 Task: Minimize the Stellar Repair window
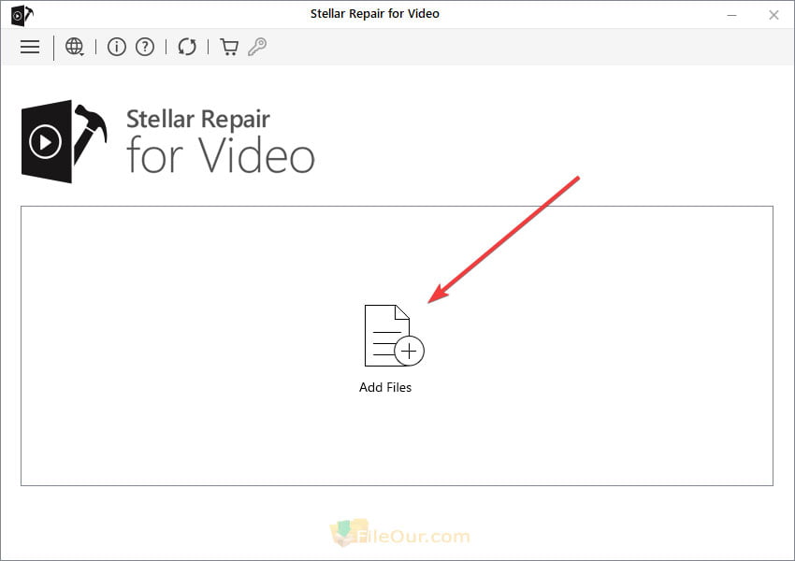click(731, 15)
